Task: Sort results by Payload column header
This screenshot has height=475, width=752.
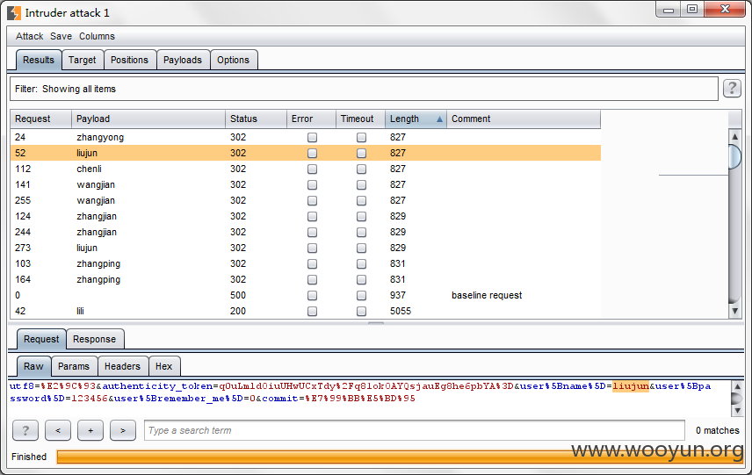Action: point(148,119)
